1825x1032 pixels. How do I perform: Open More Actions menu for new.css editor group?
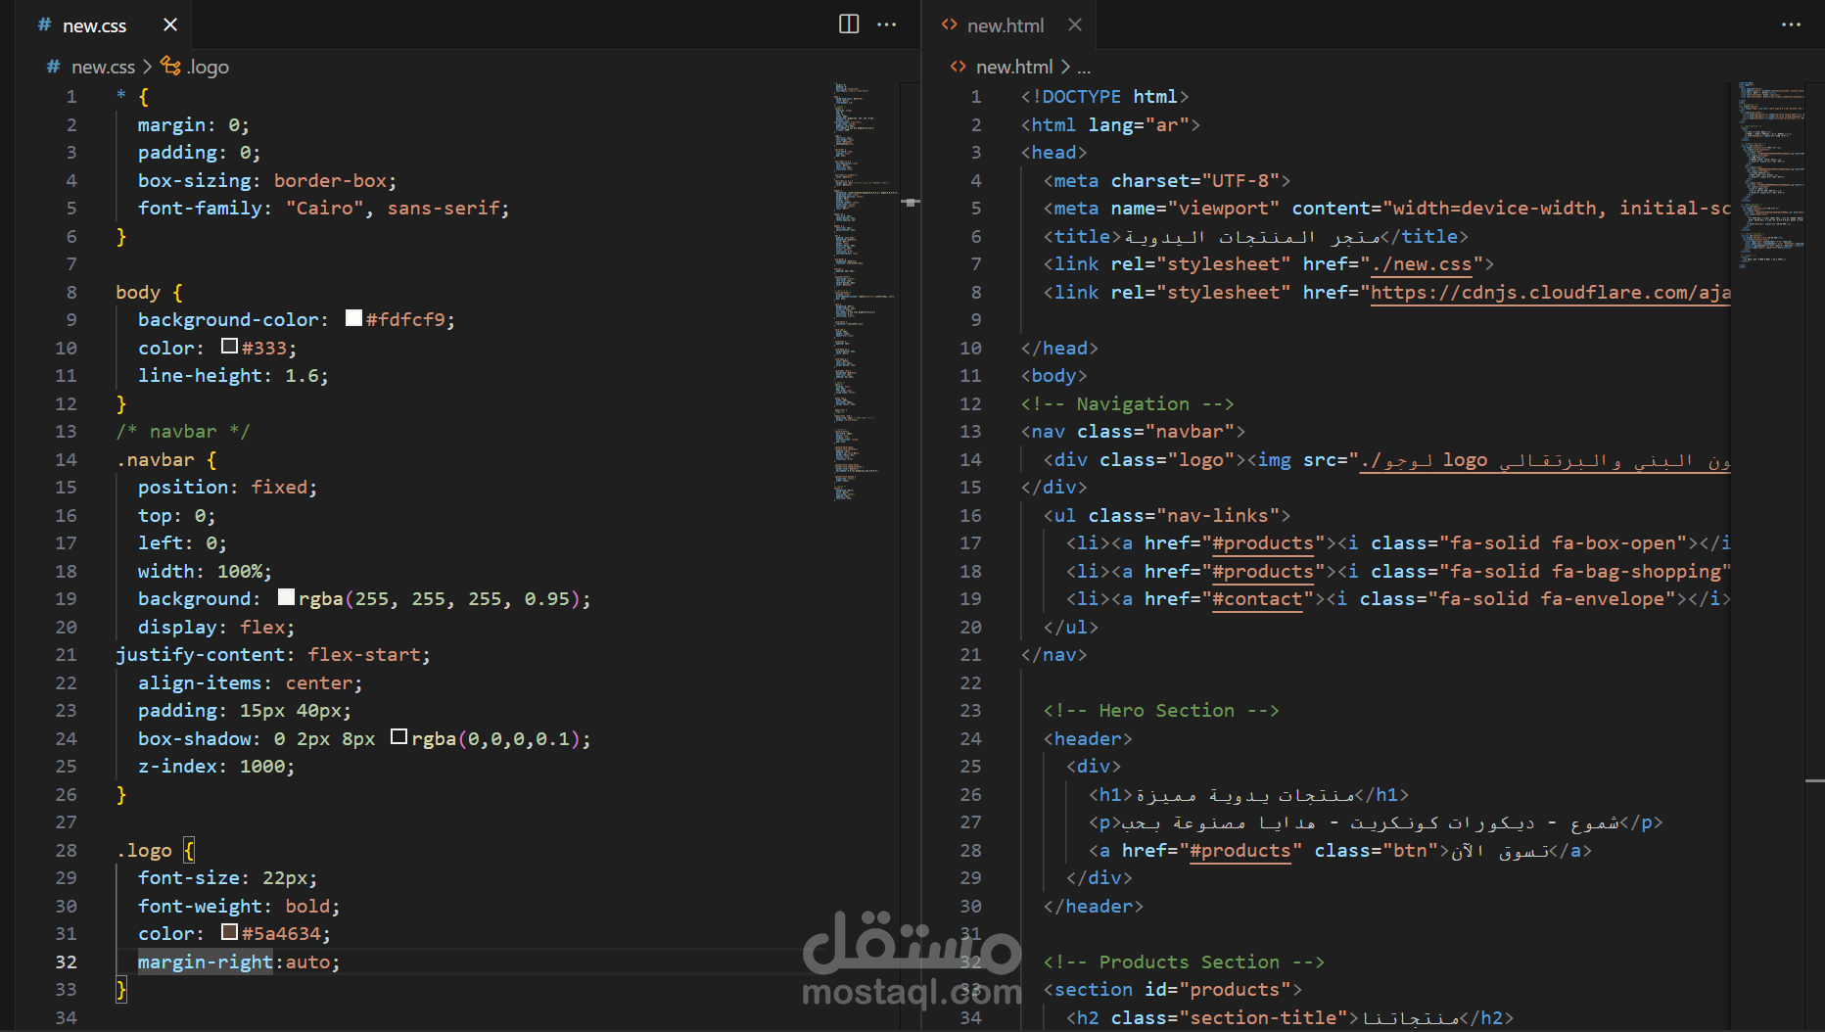[887, 24]
